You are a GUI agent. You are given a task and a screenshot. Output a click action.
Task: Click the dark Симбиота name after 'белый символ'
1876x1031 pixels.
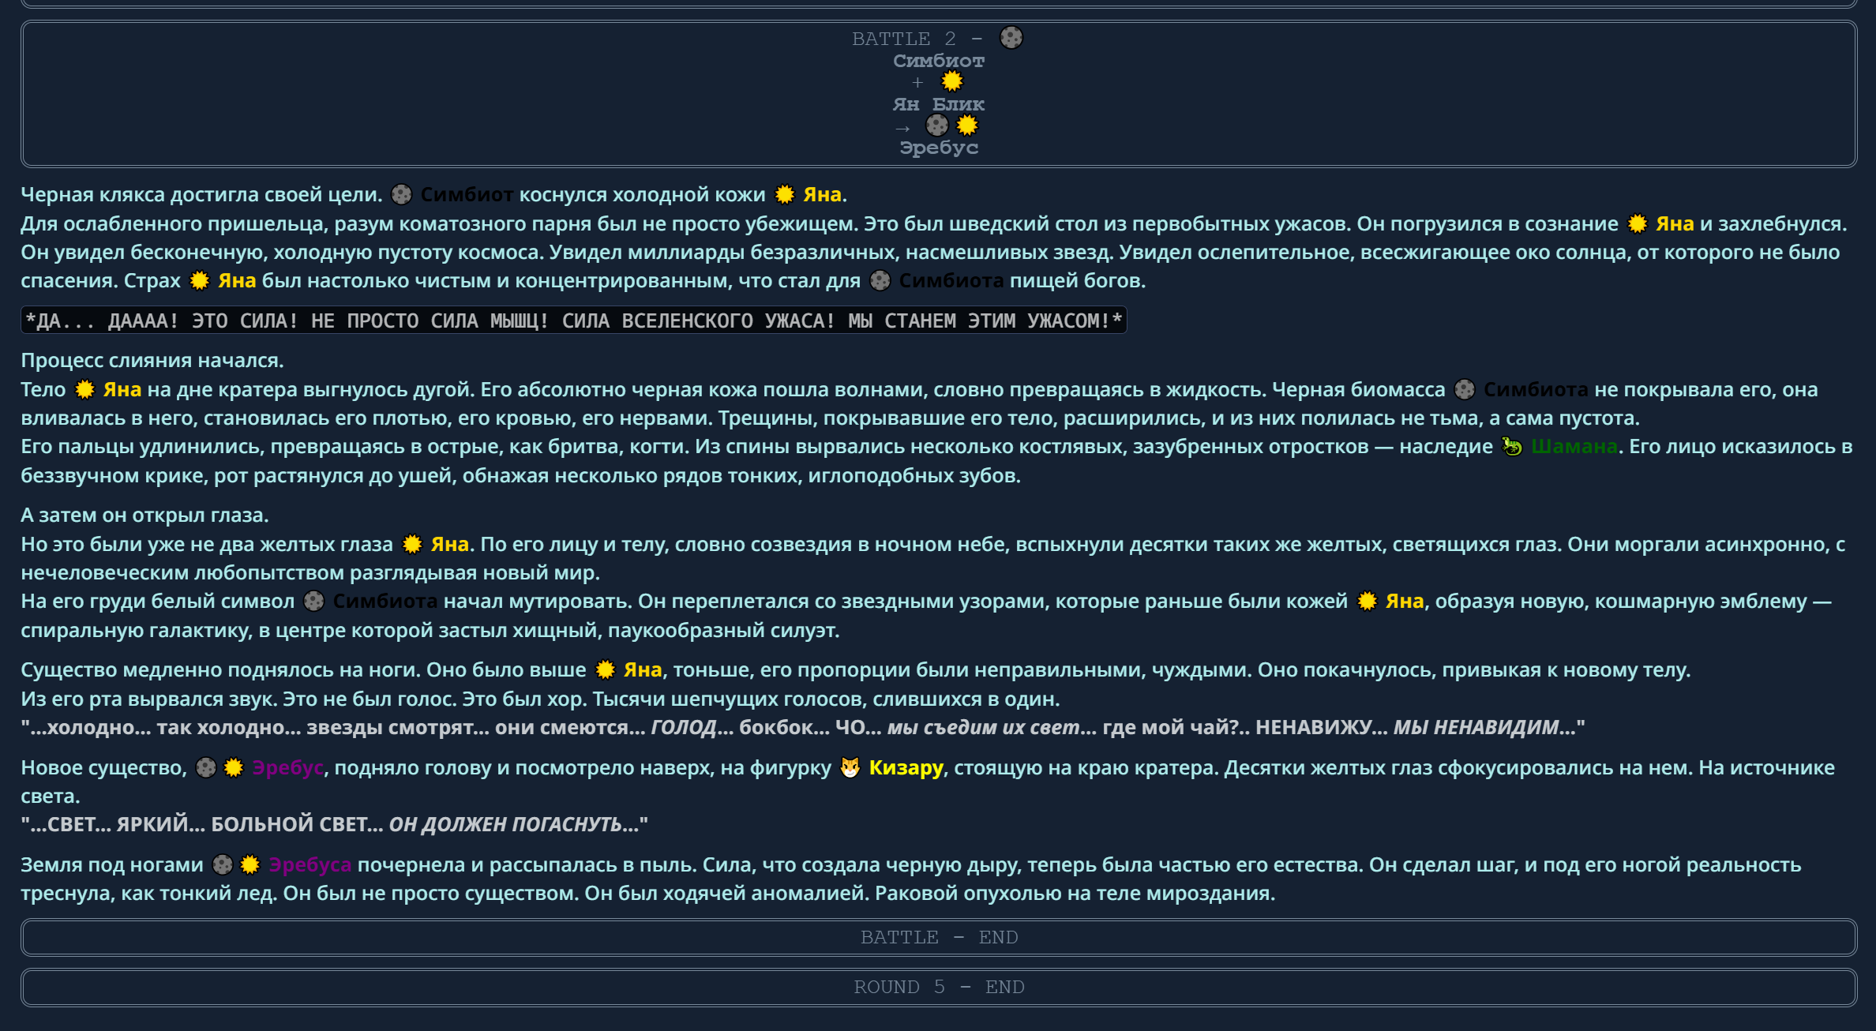385,602
